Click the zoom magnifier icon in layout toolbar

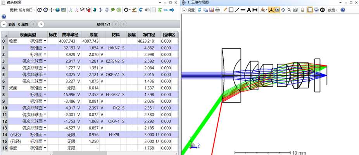pos(289,10)
